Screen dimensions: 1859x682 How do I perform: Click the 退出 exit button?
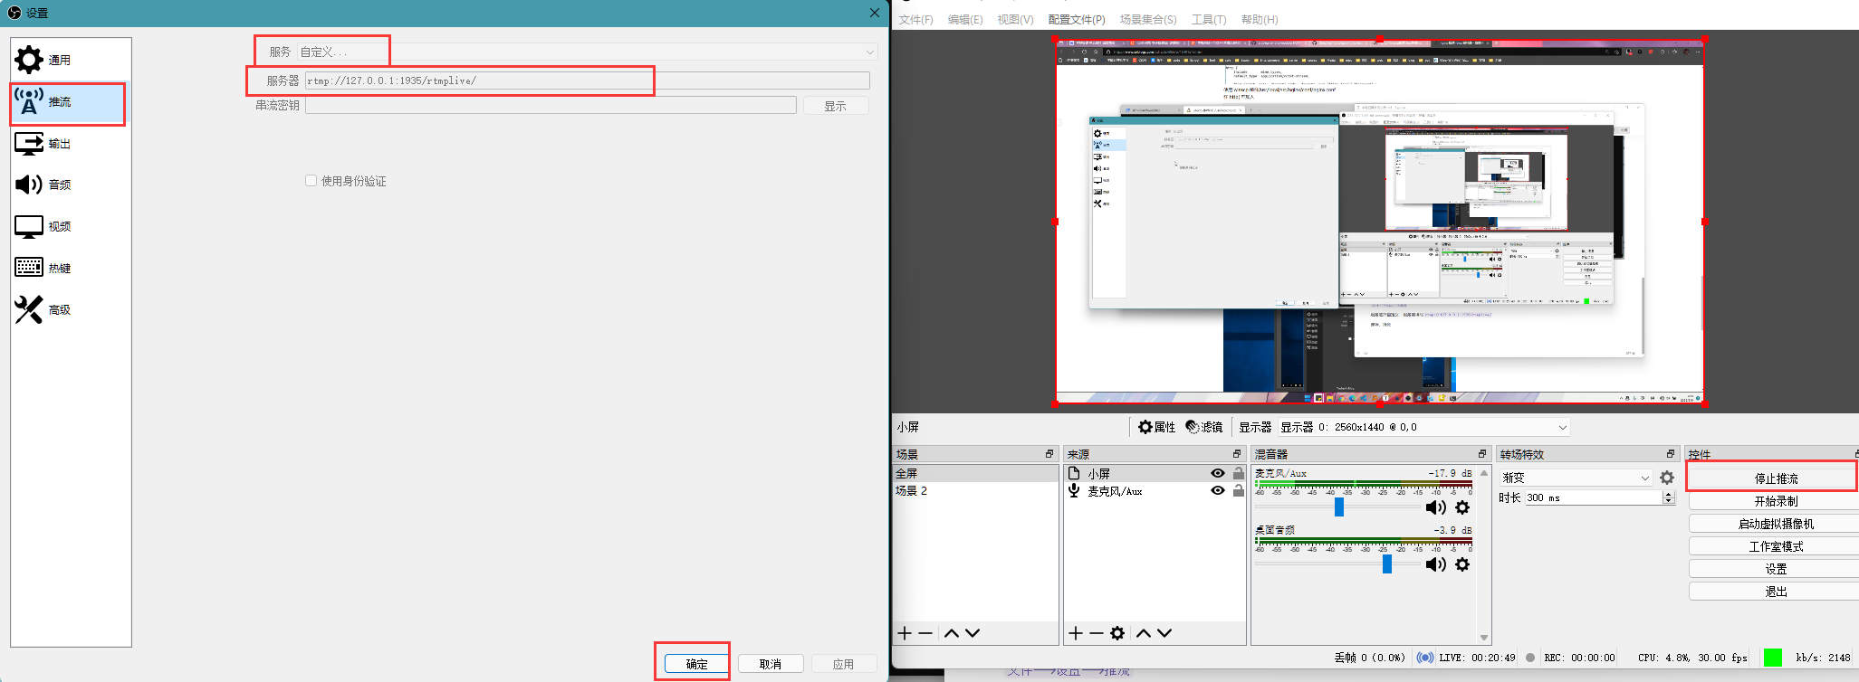click(1776, 592)
